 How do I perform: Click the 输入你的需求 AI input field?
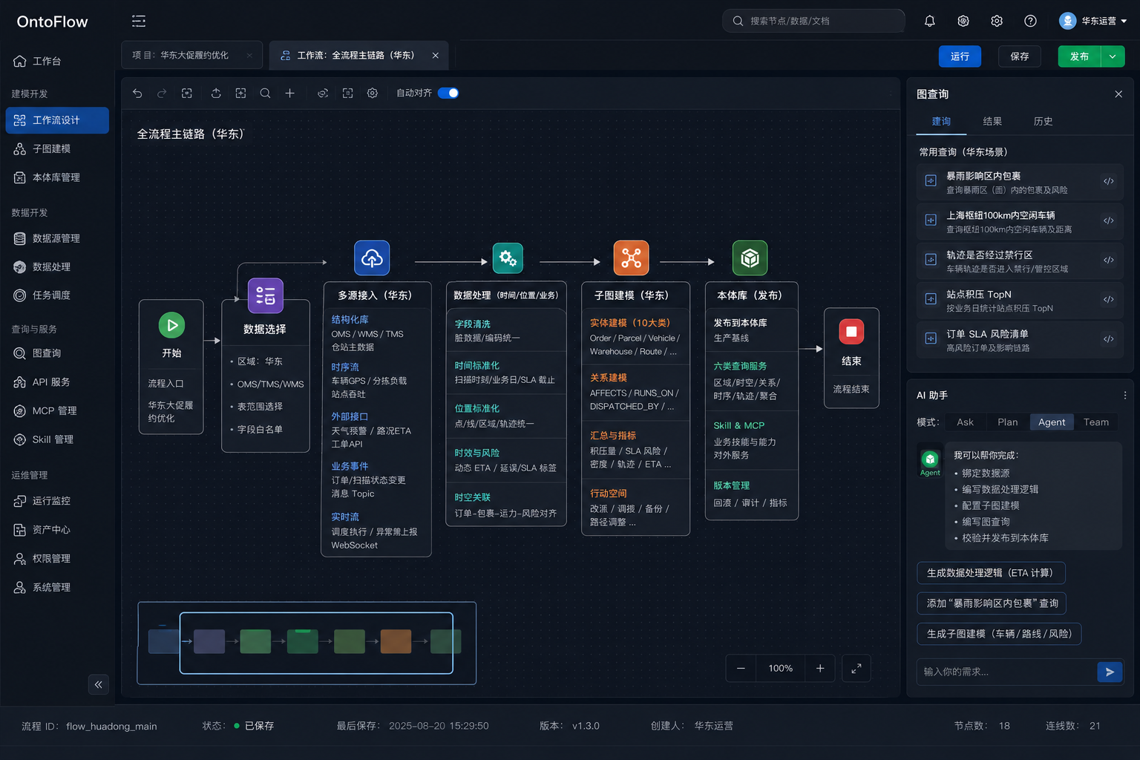tap(1006, 672)
